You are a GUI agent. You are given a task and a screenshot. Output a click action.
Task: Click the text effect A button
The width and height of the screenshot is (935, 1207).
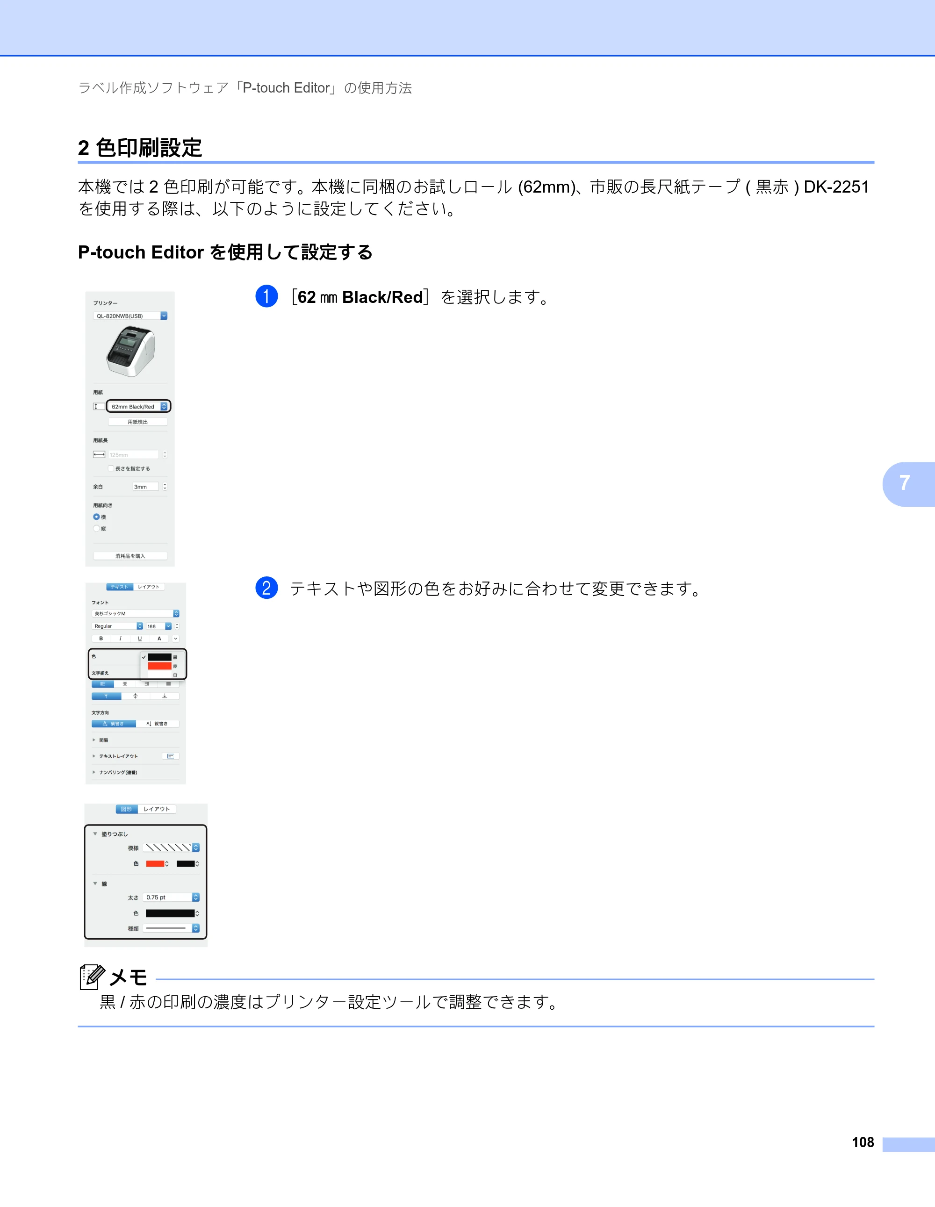coord(159,638)
